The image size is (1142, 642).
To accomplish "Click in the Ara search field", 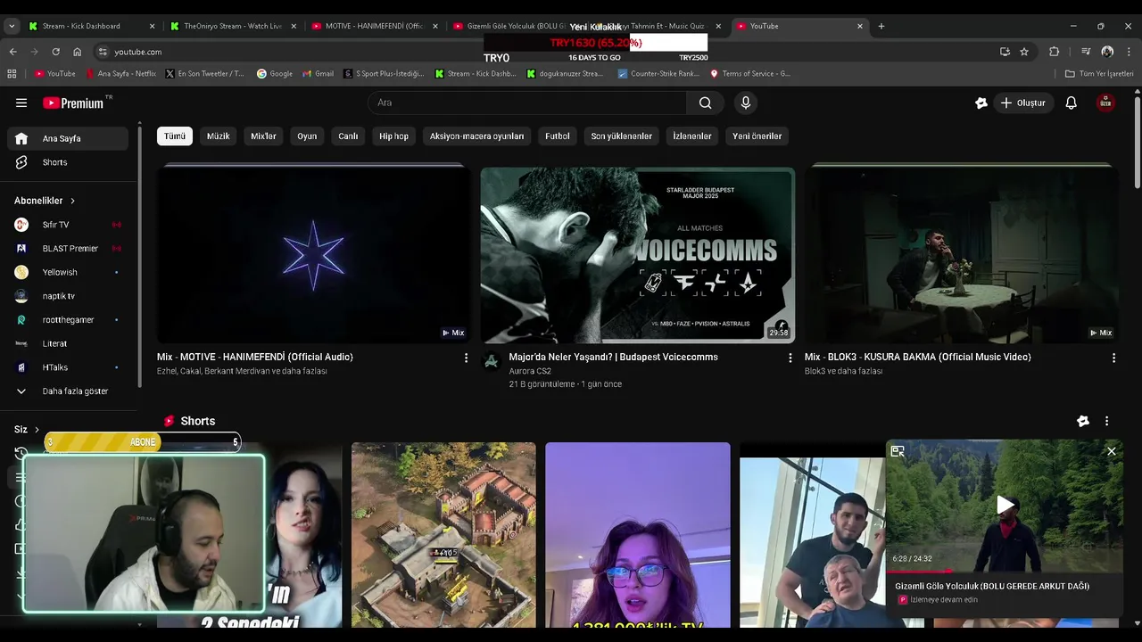I will tap(527, 103).
